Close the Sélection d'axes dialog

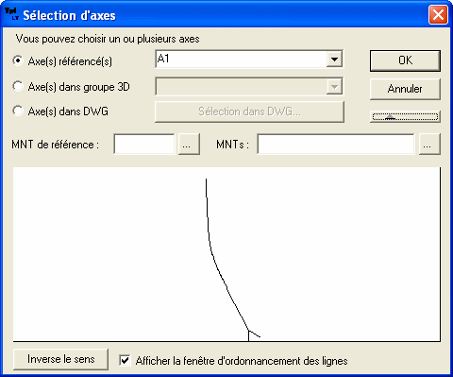[438, 14]
